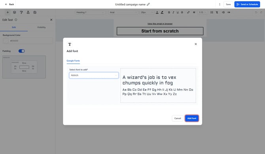Click the Edit Text info icon
265x154 pixels.
click(16, 20)
